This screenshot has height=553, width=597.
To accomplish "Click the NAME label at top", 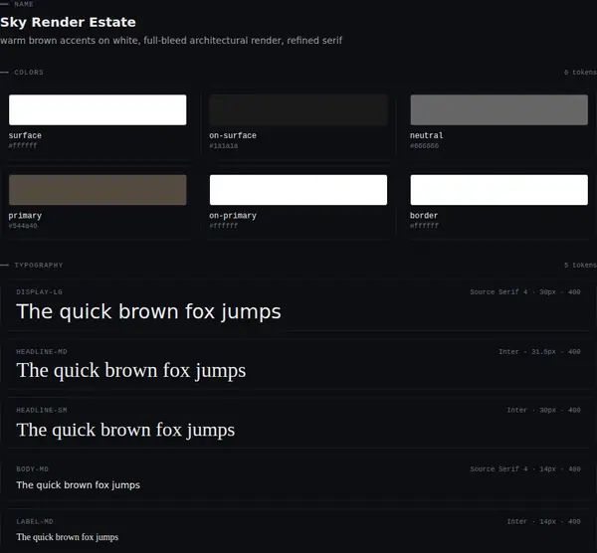I will click(24, 4).
